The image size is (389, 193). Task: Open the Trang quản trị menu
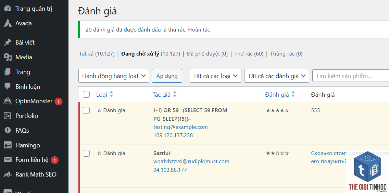[x=34, y=9]
